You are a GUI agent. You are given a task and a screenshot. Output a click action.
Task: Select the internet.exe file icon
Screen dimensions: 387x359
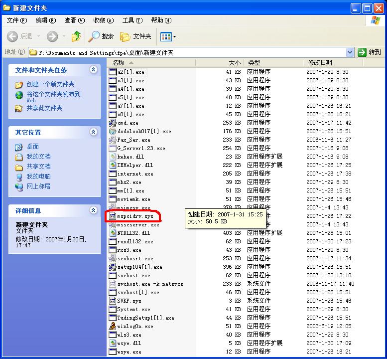tap(113, 174)
